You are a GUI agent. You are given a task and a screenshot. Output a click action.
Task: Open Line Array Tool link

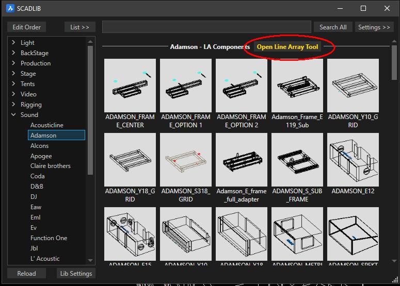pyautogui.click(x=287, y=47)
